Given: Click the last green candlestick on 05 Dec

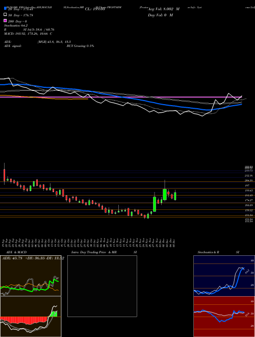Looking at the screenshot, I should pos(175,196).
